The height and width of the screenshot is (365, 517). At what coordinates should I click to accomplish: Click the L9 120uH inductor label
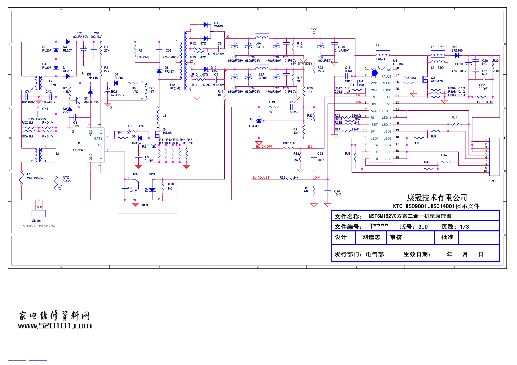pos(380,52)
